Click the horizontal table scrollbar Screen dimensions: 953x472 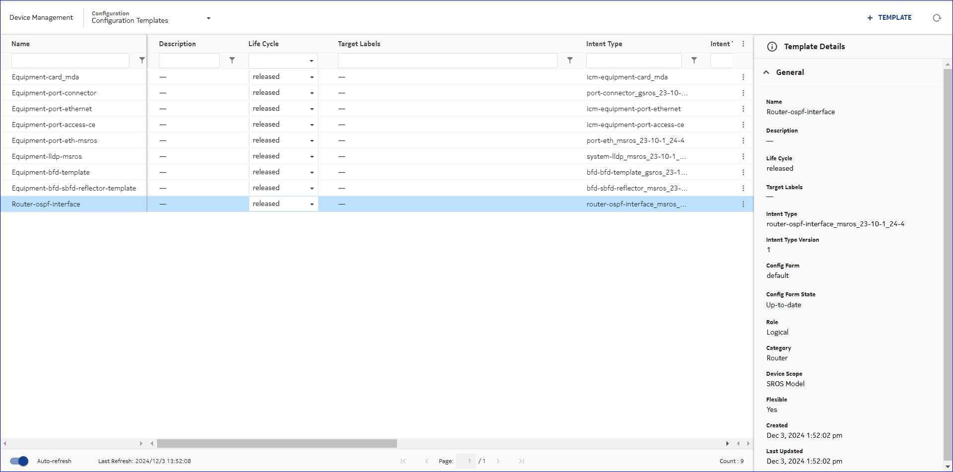pyautogui.click(x=277, y=443)
